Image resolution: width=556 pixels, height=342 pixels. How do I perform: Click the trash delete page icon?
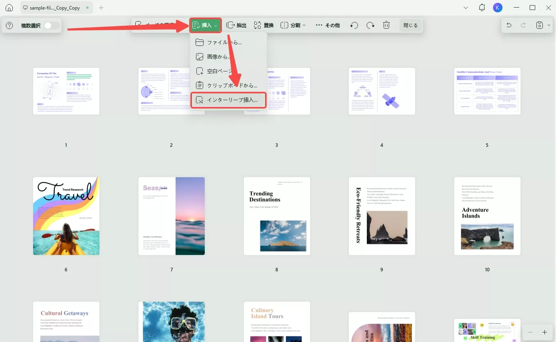tap(386, 25)
